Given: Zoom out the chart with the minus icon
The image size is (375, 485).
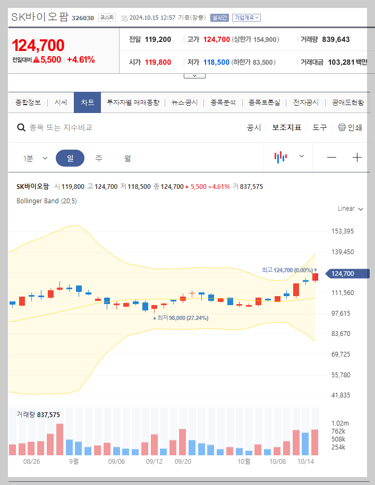Looking at the screenshot, I should pos(331,158).
